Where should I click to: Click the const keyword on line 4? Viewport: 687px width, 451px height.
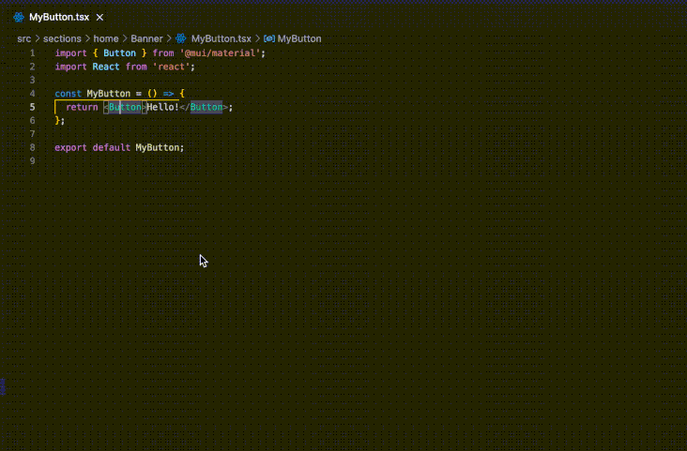point(68,94)
